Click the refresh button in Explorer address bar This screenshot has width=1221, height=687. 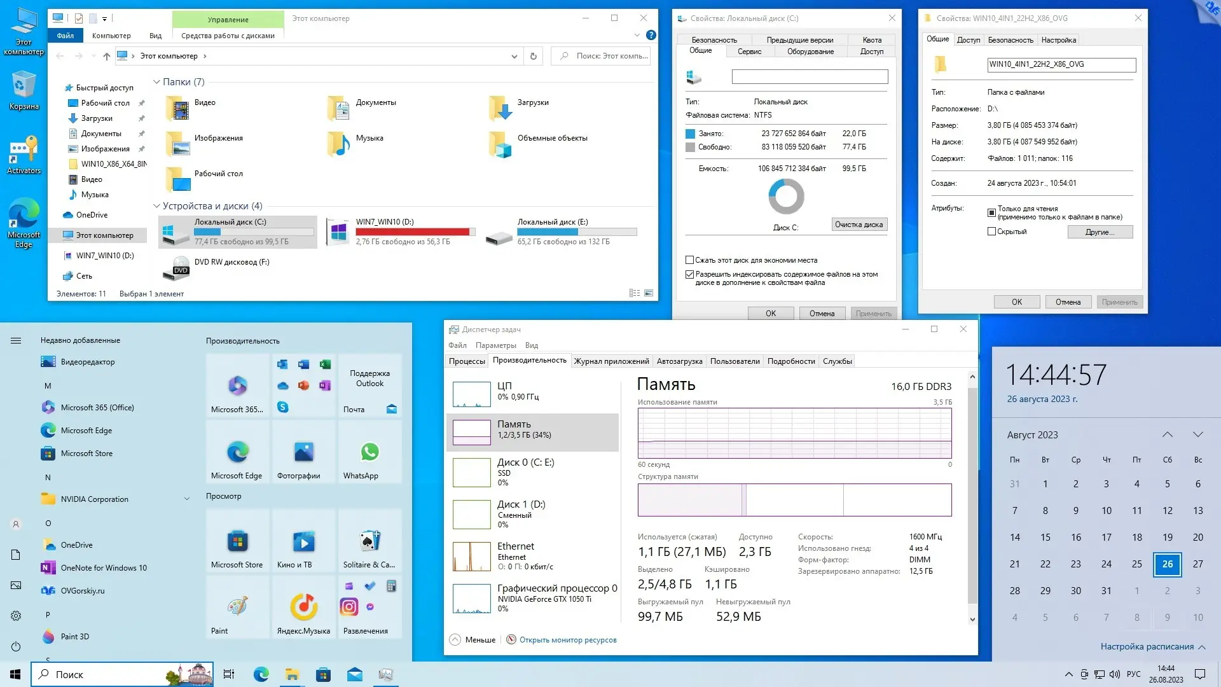point(534,56)
